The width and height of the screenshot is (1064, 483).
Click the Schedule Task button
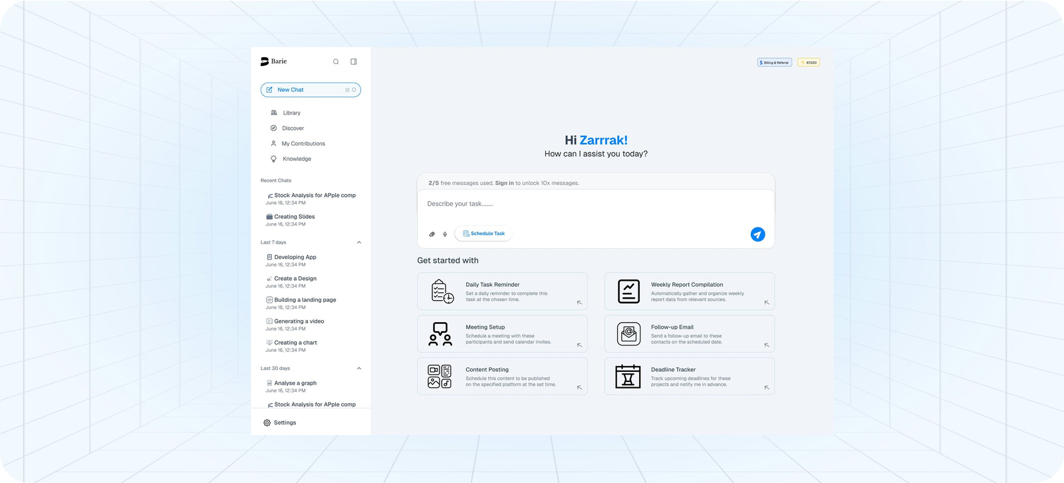click(x=483, y=234)
